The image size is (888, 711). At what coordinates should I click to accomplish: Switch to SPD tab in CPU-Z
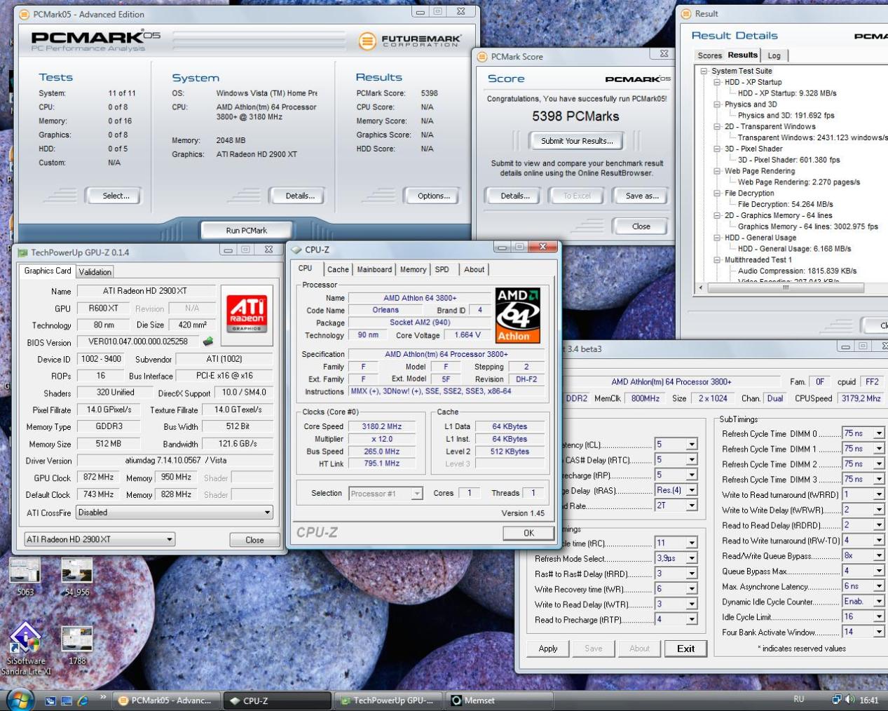[442, 269]
